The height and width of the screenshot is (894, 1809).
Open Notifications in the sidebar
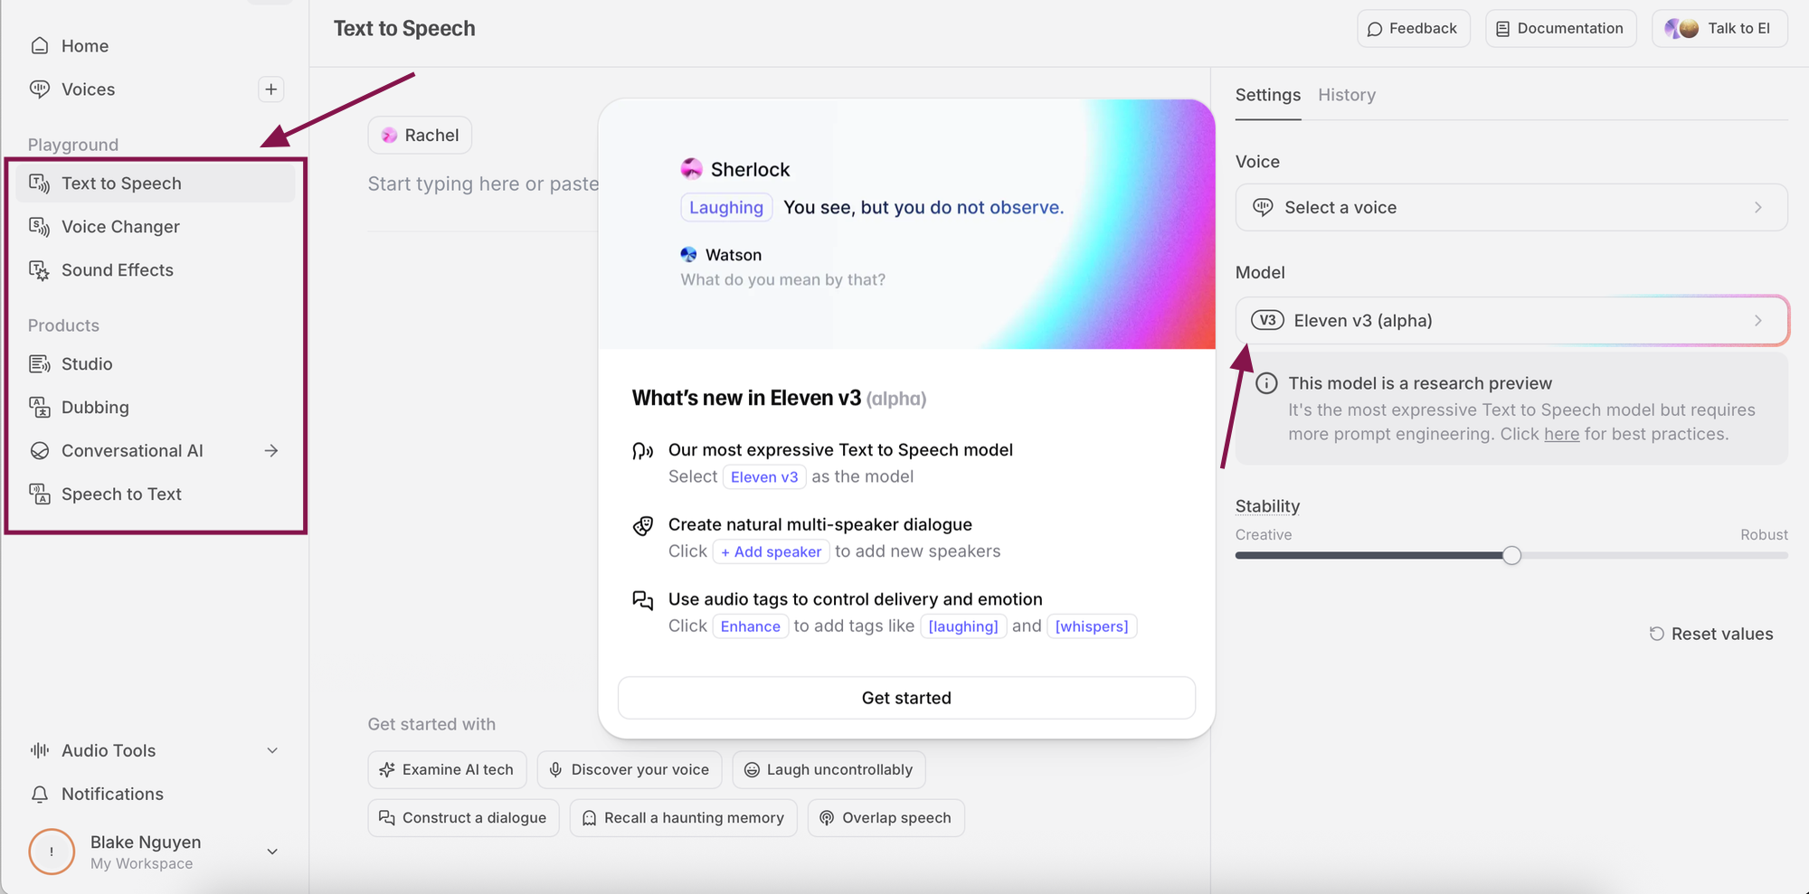point(156,795)
